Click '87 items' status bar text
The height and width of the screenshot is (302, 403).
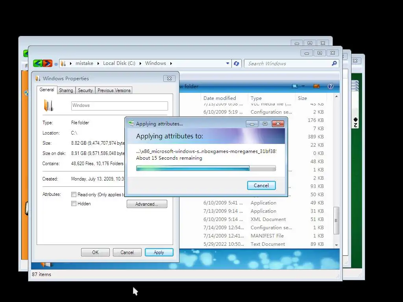point(41,274)
